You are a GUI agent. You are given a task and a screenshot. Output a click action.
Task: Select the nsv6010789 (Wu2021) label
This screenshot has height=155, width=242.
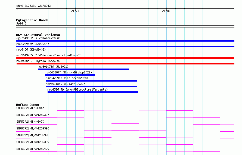pos(53,67)
